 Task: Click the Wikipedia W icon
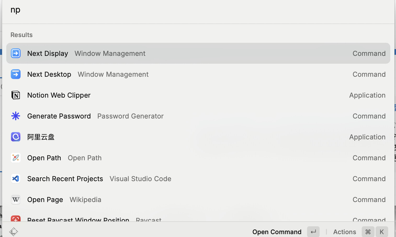pos(16,199)
